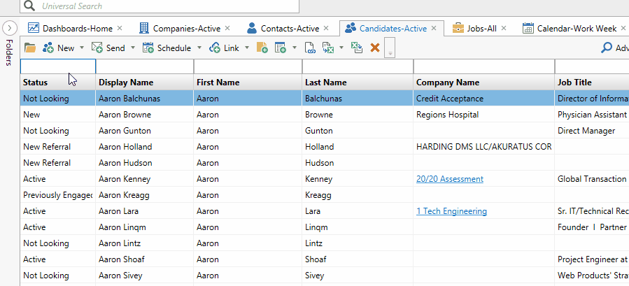Sort by the Status column header
629x286 pixels.
[x=58, y=83]
